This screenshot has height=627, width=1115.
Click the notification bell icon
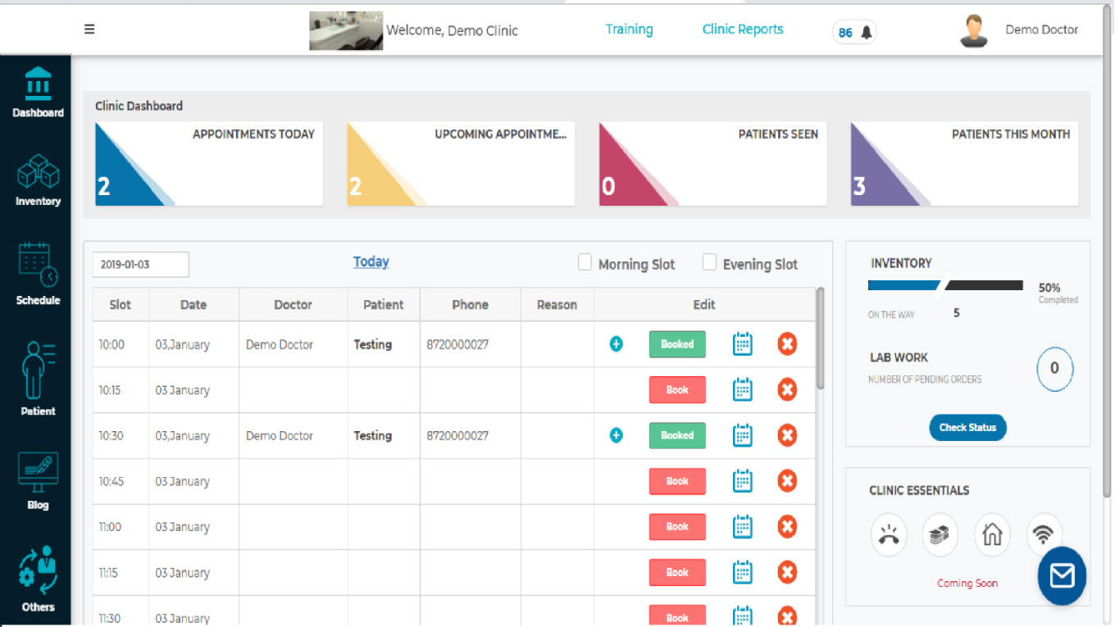(x=866, y=33)
